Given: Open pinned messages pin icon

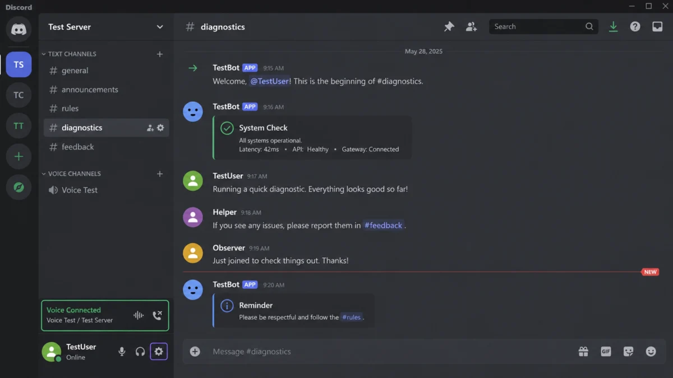Looking at the screenshot, I should tap(449, 26).
